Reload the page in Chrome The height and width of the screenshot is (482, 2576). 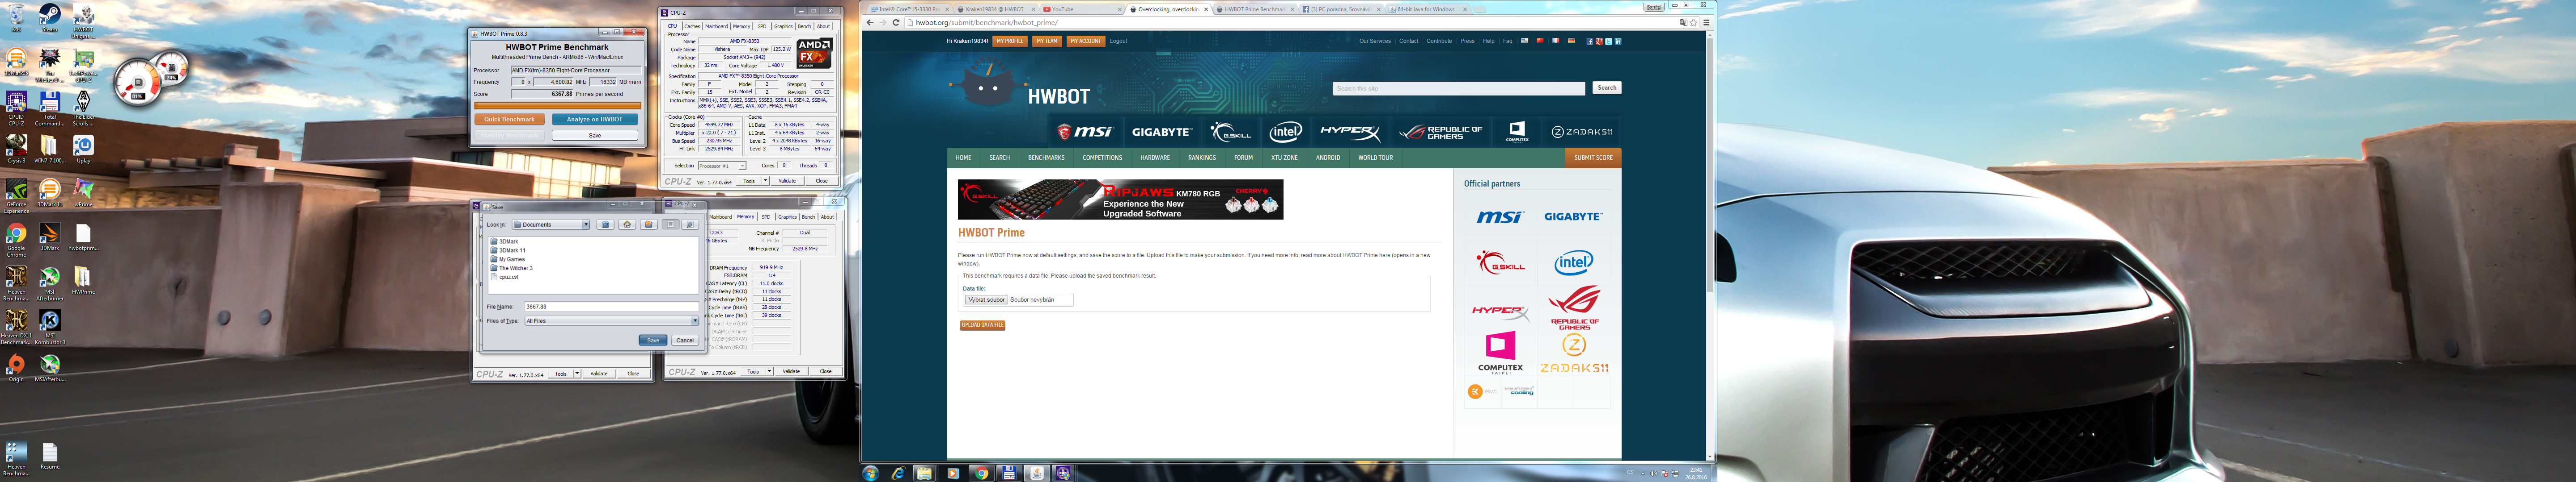[x=896, y=22]
